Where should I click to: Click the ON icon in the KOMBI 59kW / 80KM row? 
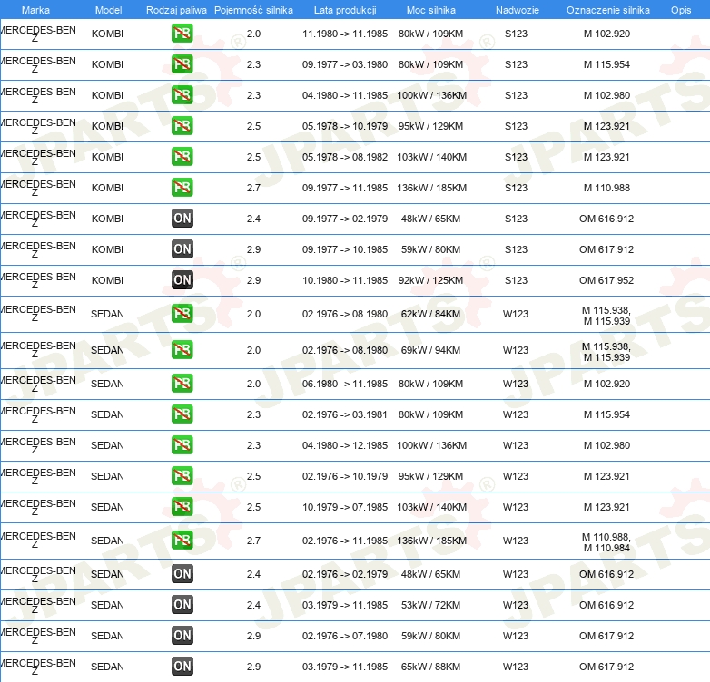[182, 249]
